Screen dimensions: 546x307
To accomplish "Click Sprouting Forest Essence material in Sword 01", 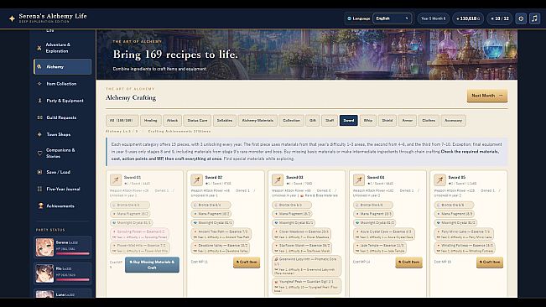I will [x=139, y=234].
